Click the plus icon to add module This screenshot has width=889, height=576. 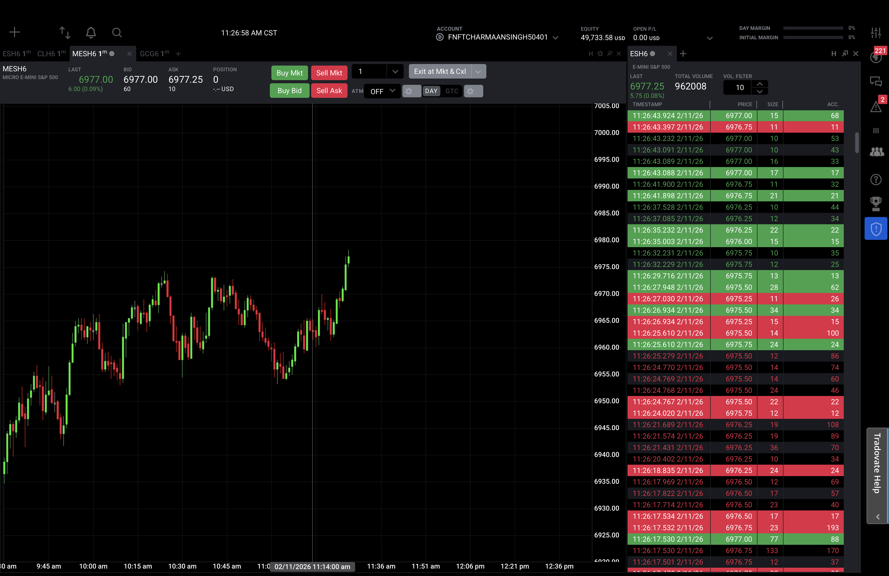[x=14, y=32]
